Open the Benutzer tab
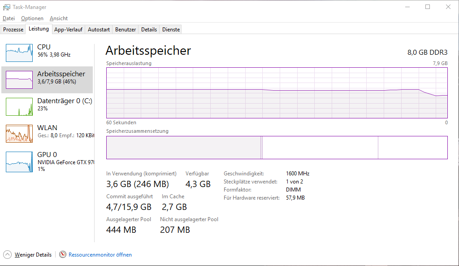 click(x=126, y=30)
